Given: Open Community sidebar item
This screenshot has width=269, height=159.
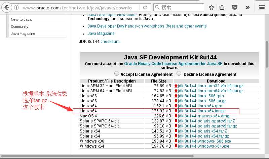Looking at the screenshot, I should (x=37, y=26).
